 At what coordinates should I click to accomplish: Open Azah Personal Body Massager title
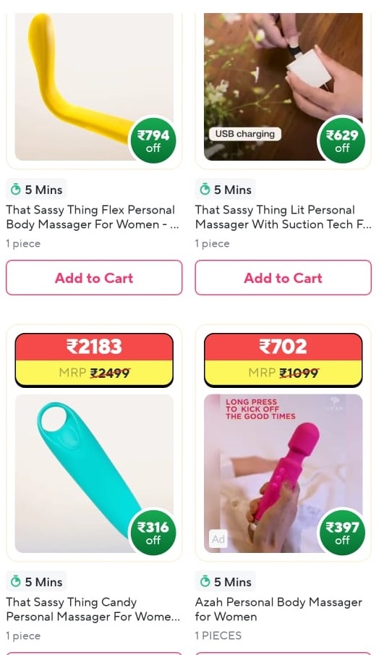(278, 609)
